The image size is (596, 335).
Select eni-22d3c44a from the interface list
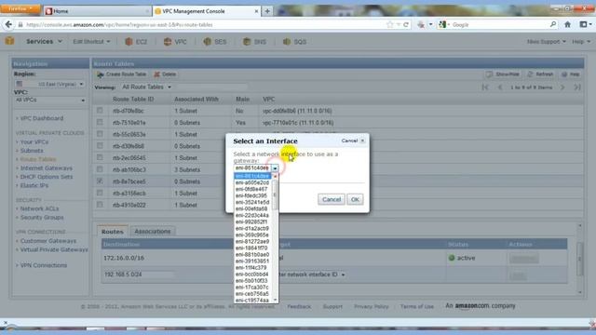pyautogui.click(x=252, y=215)
